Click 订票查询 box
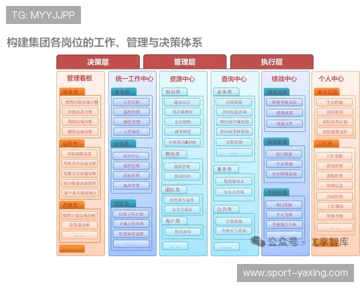 (x=233, y=221)
